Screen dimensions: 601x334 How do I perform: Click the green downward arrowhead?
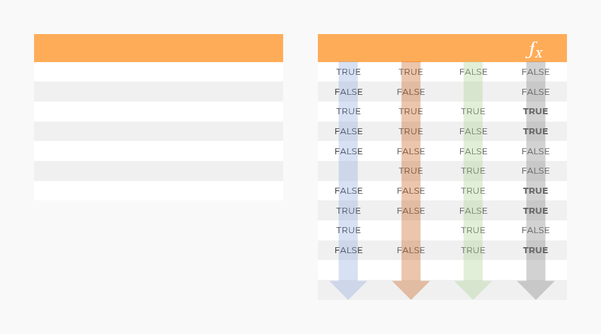[x=473, y=290]
